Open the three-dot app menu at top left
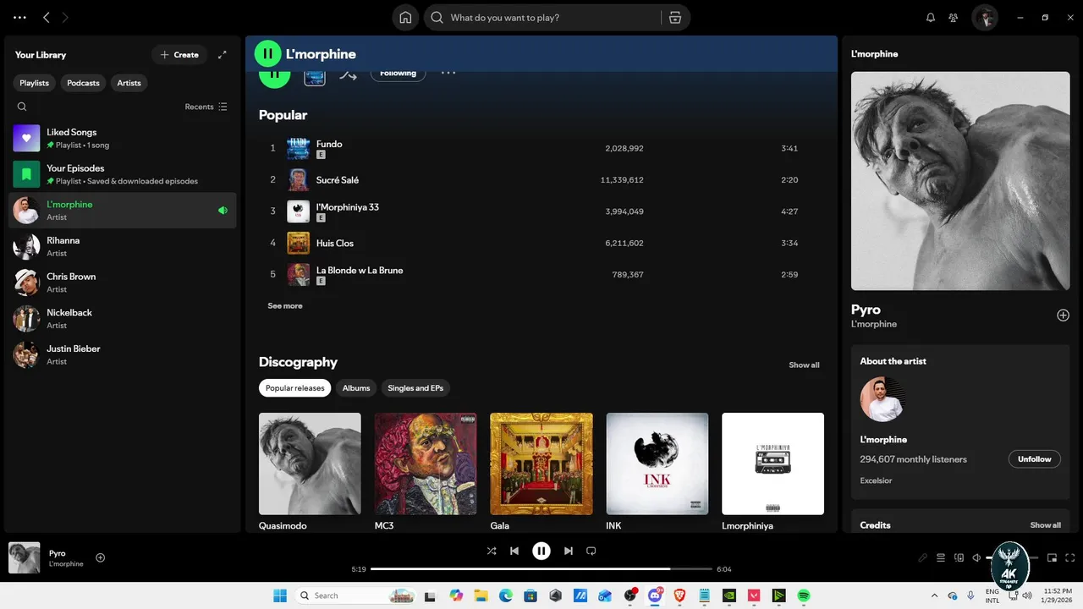The image size is (1083, 609). coord(20,17)
